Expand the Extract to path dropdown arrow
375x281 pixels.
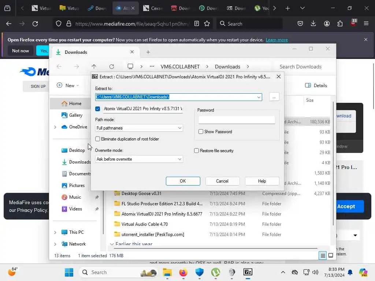259,97
